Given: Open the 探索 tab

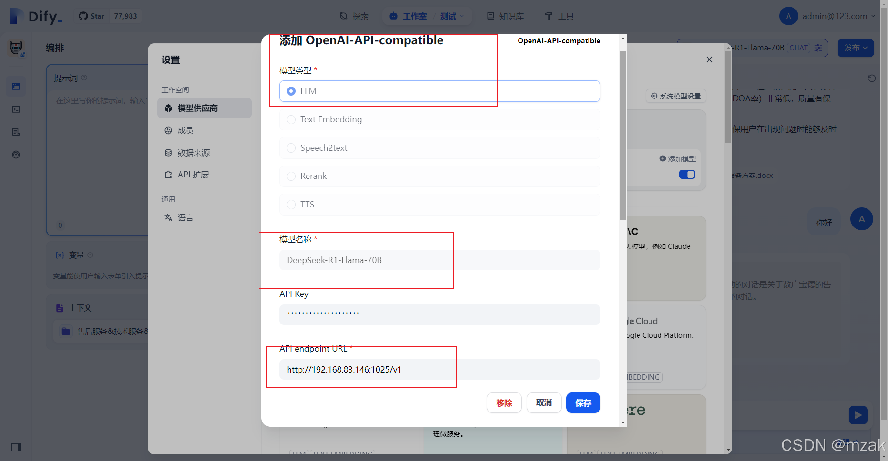Looking at the screenshot, I should pos(354,16).
